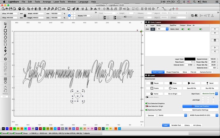Open the Laser Tools menu
The width and height of the screenshot is (220, 138).
point(59,2)
